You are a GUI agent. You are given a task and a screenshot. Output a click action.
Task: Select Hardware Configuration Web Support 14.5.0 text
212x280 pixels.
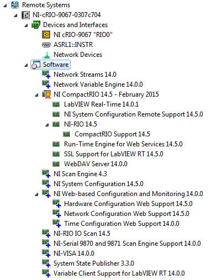tap(128, 204)
